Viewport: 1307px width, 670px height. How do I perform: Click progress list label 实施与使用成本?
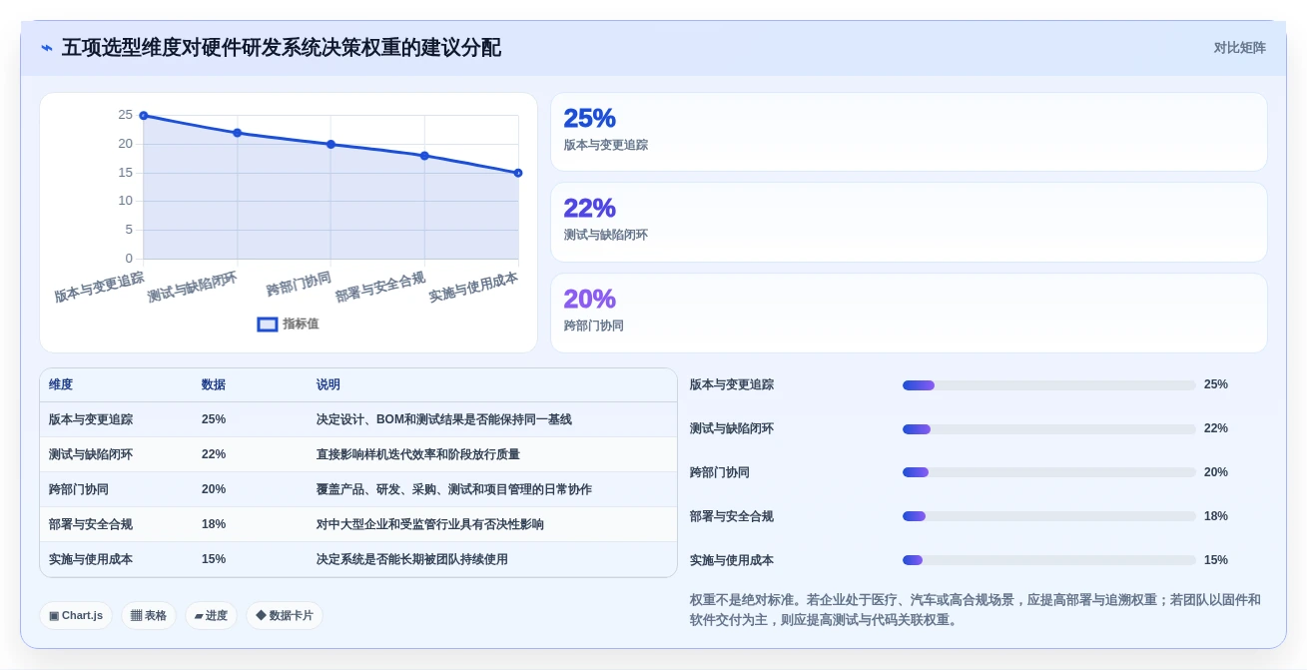[x=732, y=560]
